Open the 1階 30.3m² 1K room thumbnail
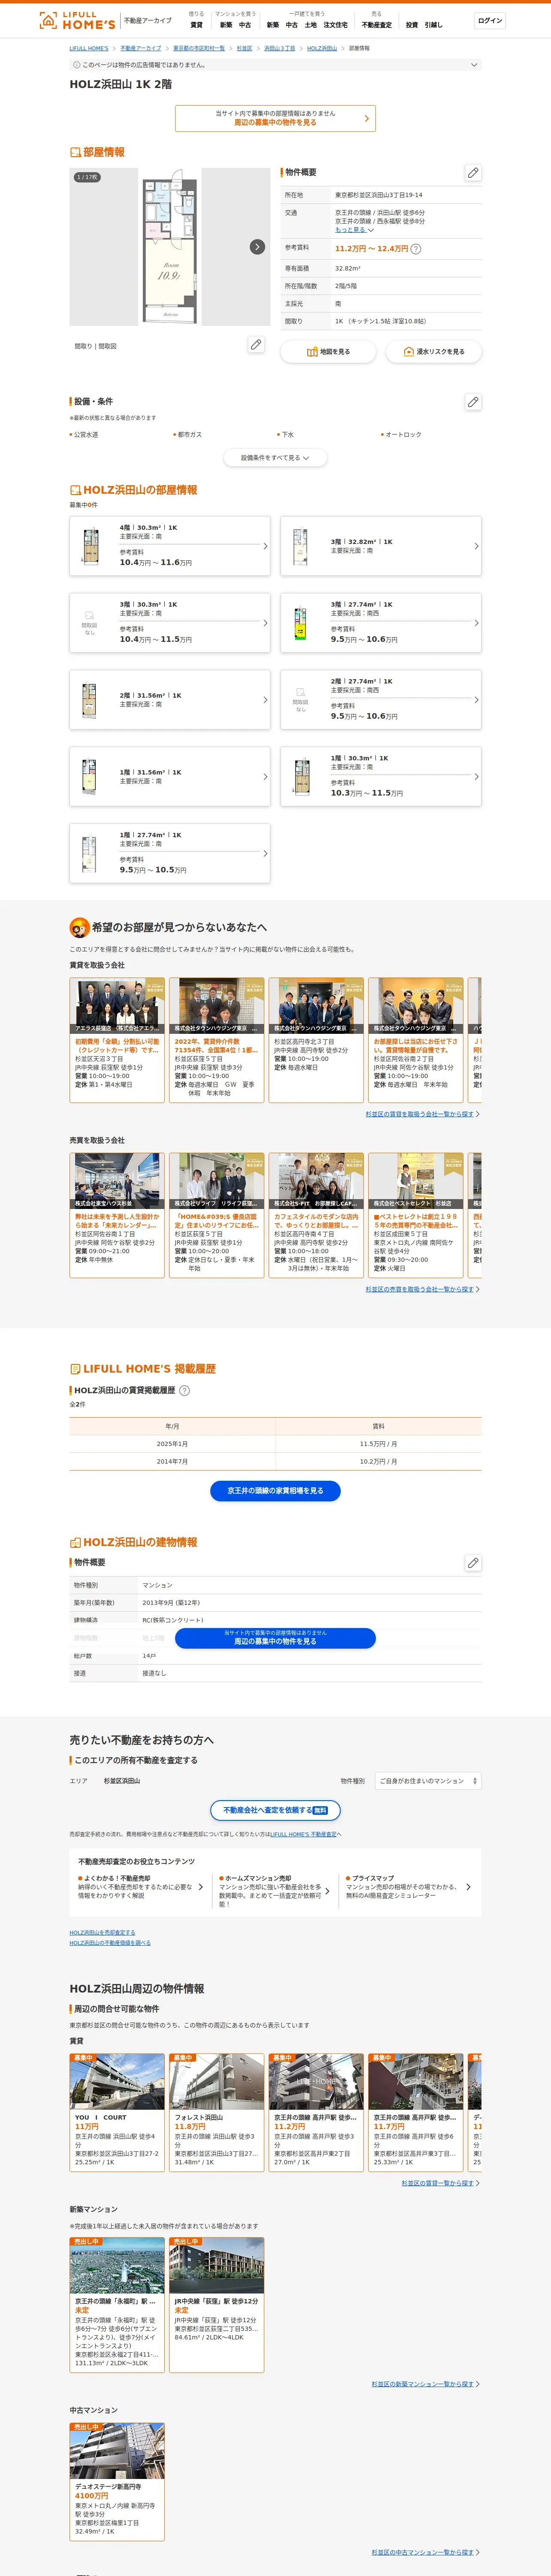Image resolution: width=551 pixels, height=2576 pixels. pyautogui.click(x=301, y=777)
